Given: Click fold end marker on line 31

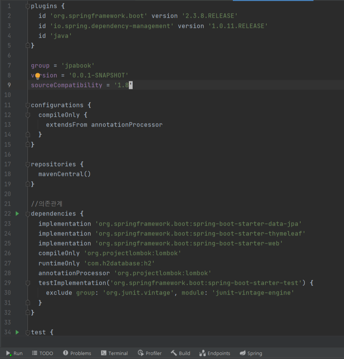Looking at the screenshot, I should coord(28,303).
